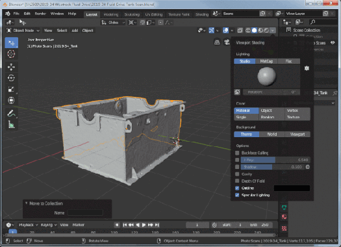Open the overlays dropdown arrow
This screenshot has width=341, height=247.
point(232,31)
